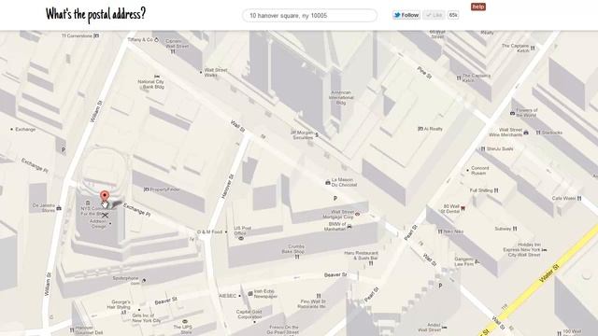Click the PropertyFinder icon

pyautogui.click(x=146, y=189)
